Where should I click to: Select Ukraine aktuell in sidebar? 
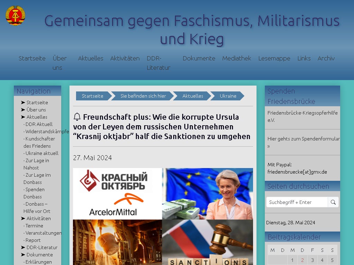point(42,153)
